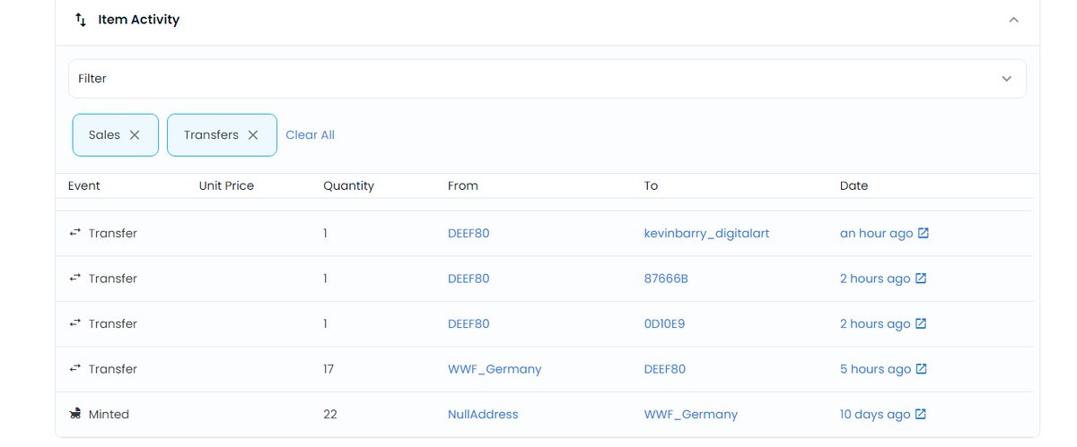Open 87666B recipient address

[x=666, y=279]
